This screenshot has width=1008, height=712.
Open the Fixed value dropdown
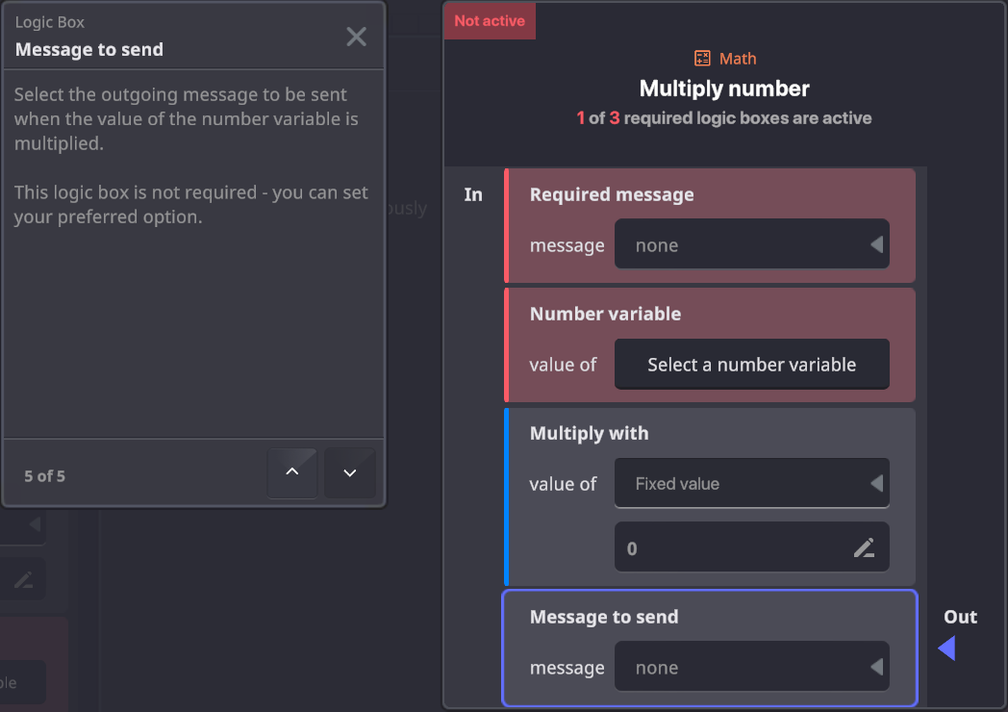tap(751, 484)
